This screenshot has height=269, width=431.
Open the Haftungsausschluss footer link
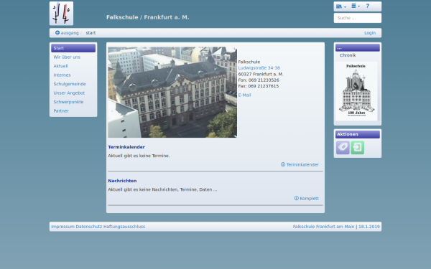point(124,227)
